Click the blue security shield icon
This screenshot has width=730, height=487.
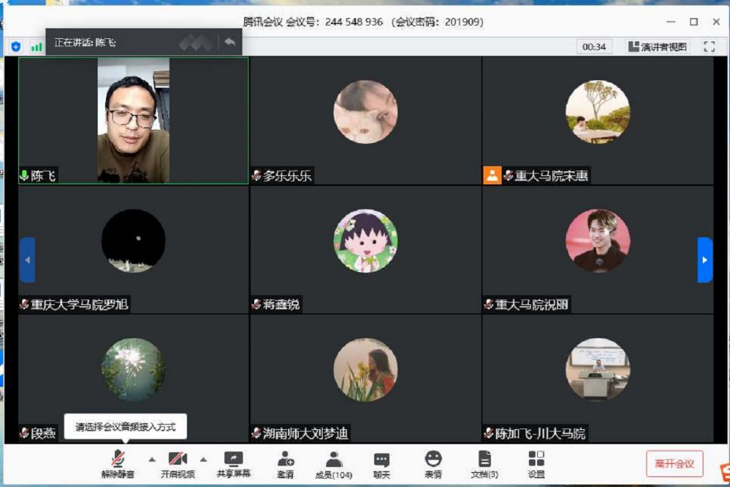click(16, 47)
